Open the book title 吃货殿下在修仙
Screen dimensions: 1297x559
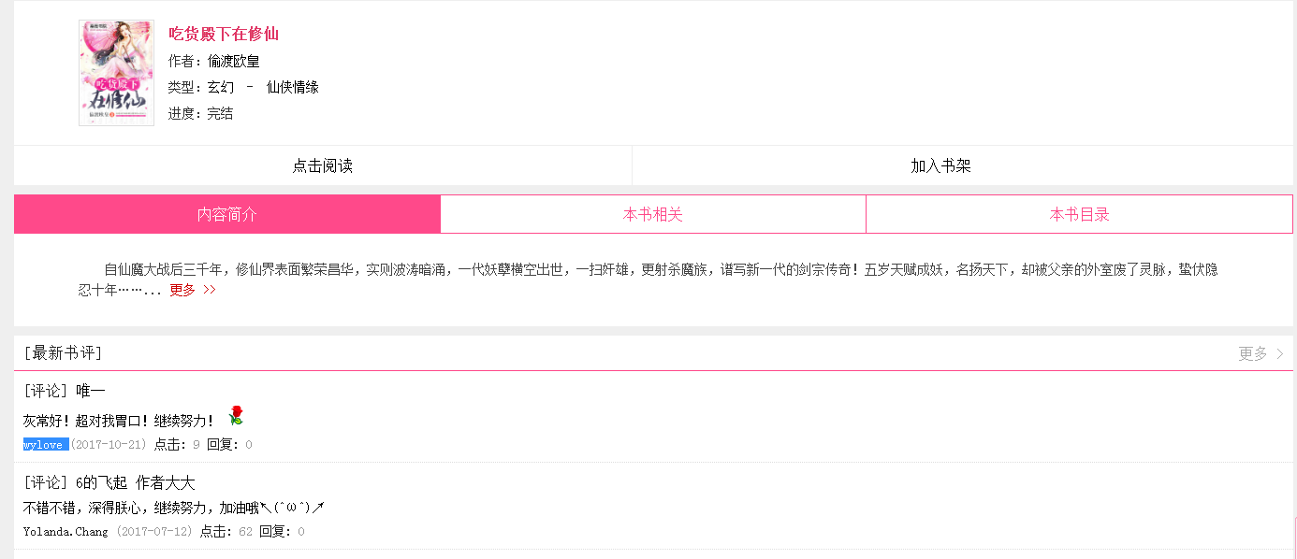click(224, 35)
